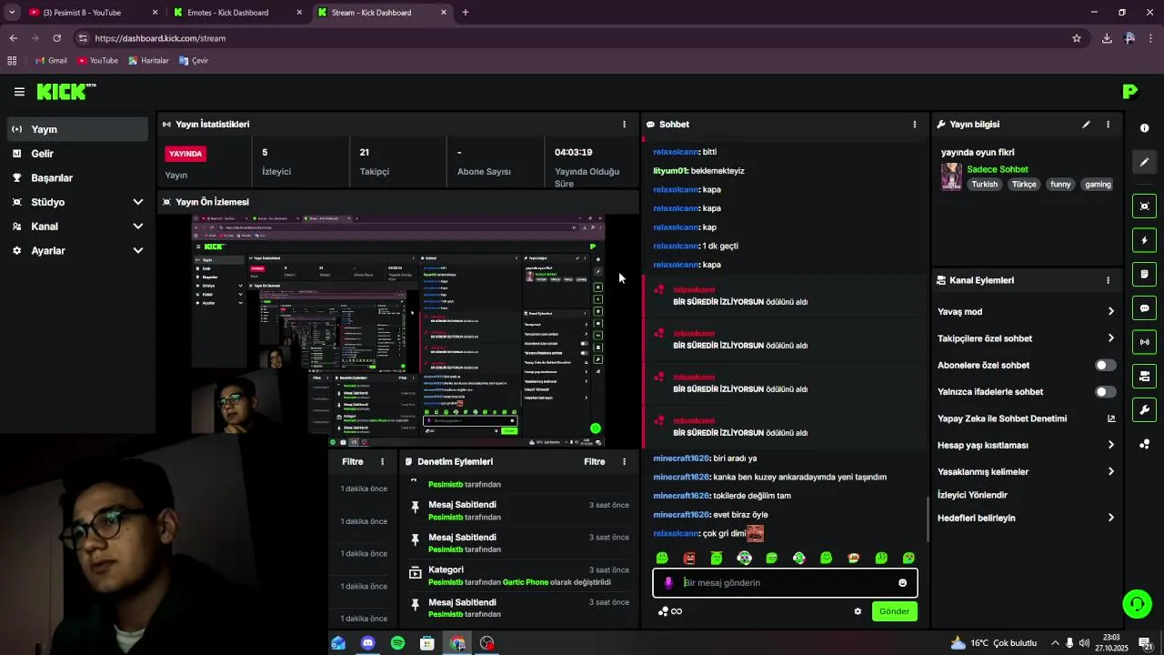
Task: Open the Kanal Eylemleri three-dot menu
Action: 1108,281
